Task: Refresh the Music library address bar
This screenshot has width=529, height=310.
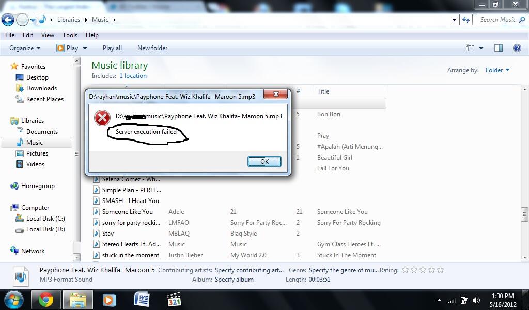Action: click(x=466, y=20)
